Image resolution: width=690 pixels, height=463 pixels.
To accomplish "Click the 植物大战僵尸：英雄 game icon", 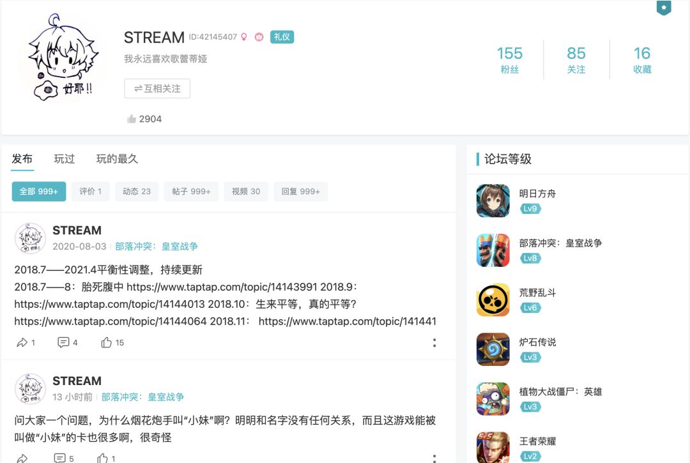I will click(x=493, y=399).
